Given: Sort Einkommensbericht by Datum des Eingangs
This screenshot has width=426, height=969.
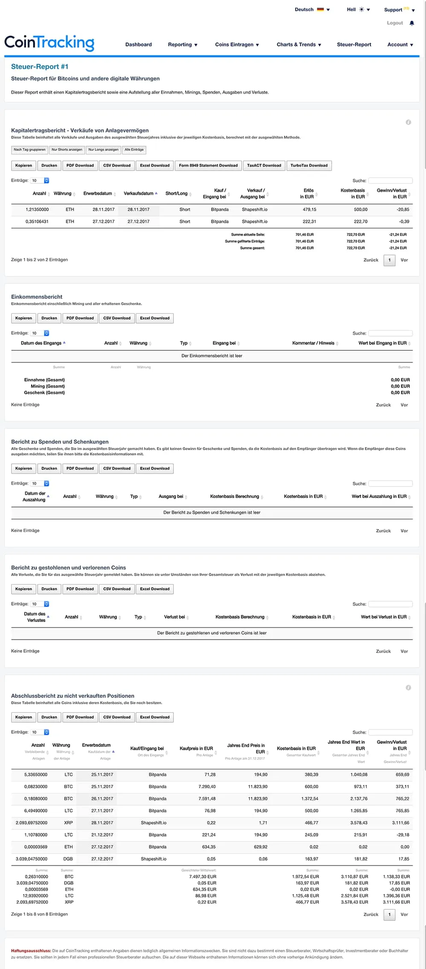Looking at the screenshot, I should (x=43, y=343).
